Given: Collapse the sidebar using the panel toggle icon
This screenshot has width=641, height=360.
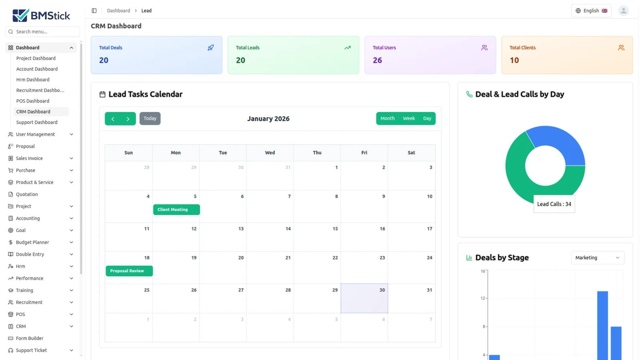Looking at the screenshot, I should click(x=94, y=10).
